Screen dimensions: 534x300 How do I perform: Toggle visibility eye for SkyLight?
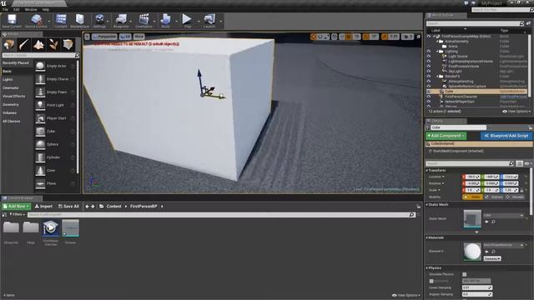tap(429, 72)
